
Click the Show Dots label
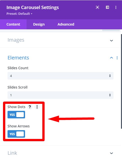pyautogui.click(x=16, y=107)
